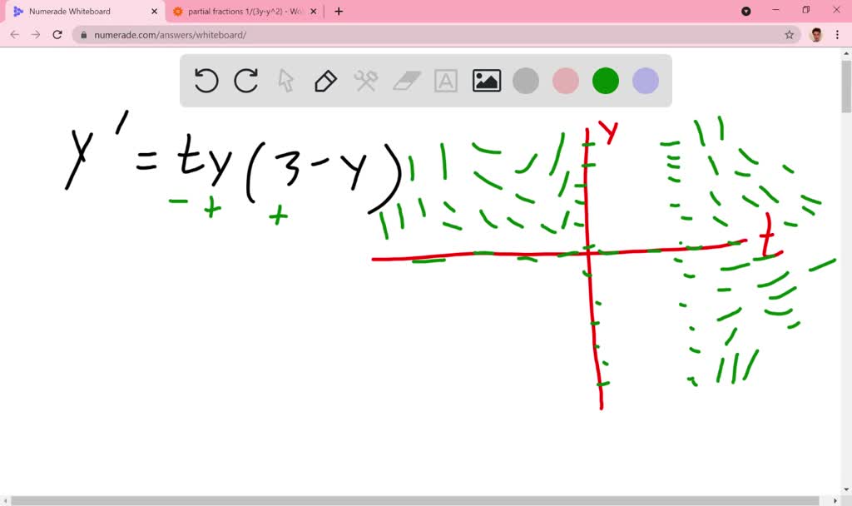Select the purple pen color
Screen dimensions: 852x506
pos(645,81)
